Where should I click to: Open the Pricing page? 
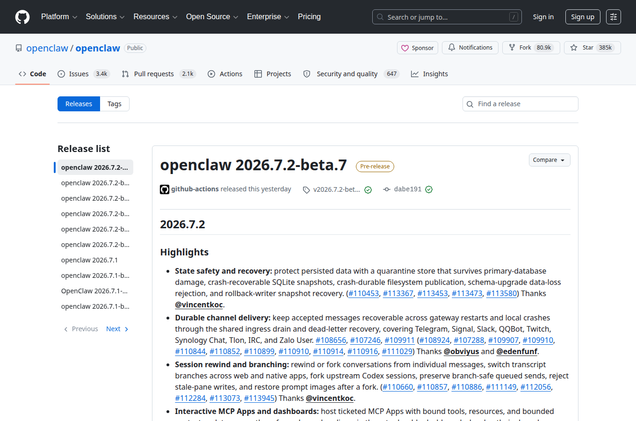tap(309, 17)
